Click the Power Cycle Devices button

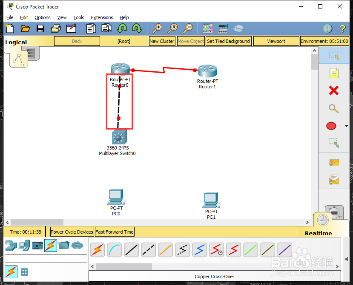point(72,232)
